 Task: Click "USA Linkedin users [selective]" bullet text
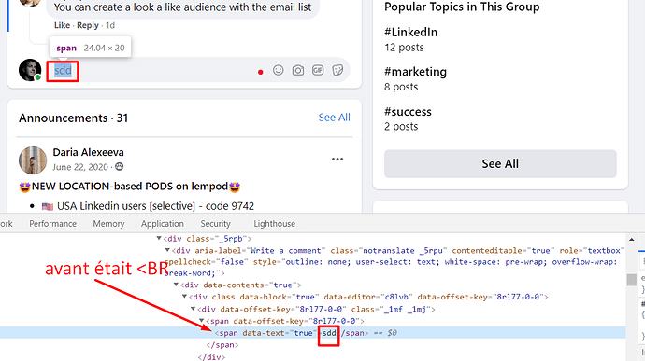click(x=126, y=206)
